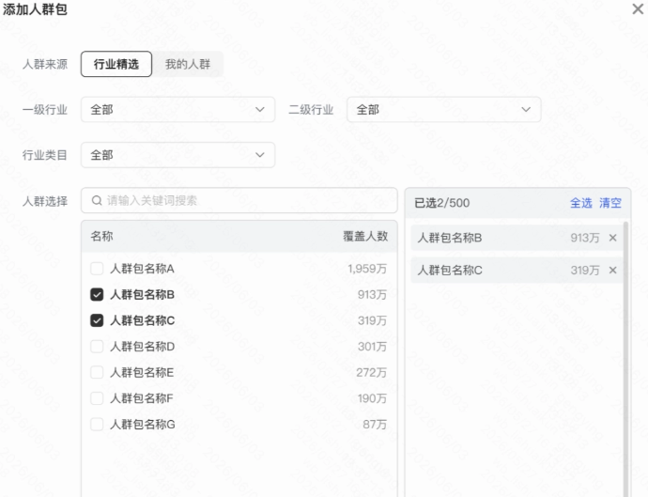
Task: Uncheck the 人群包名称B checkbox
Action: pos(97,294)
